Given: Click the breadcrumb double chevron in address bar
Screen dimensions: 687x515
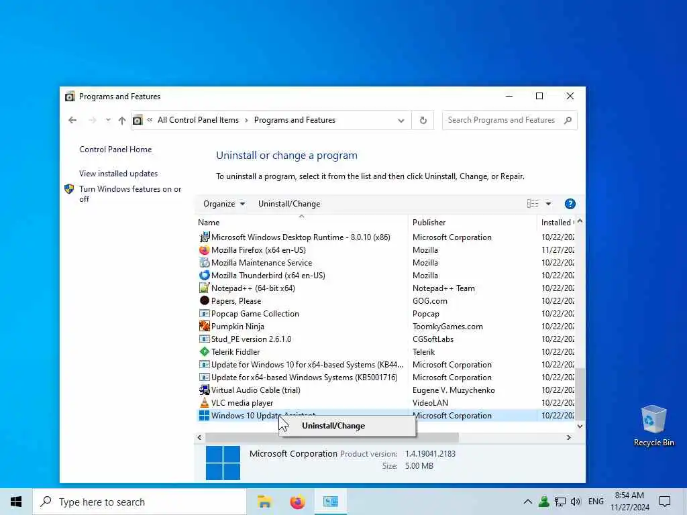Looking at the screenshot, I should (x=150, y=120).
